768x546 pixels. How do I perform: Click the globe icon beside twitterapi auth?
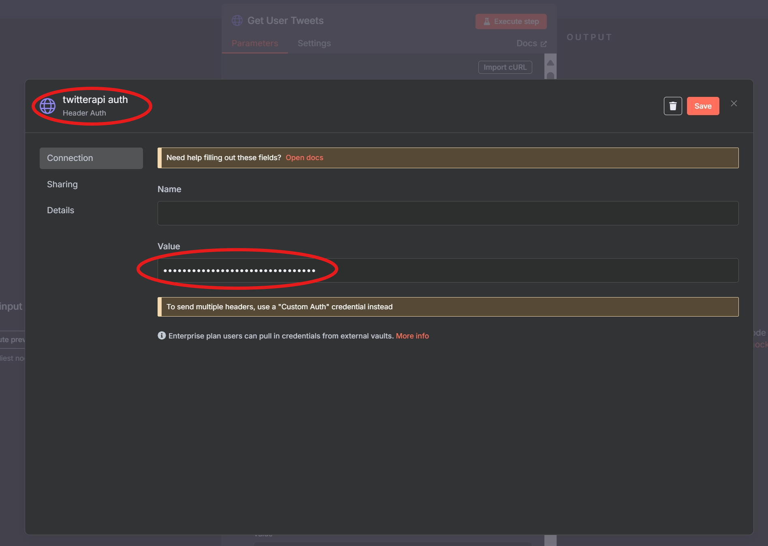47,106
